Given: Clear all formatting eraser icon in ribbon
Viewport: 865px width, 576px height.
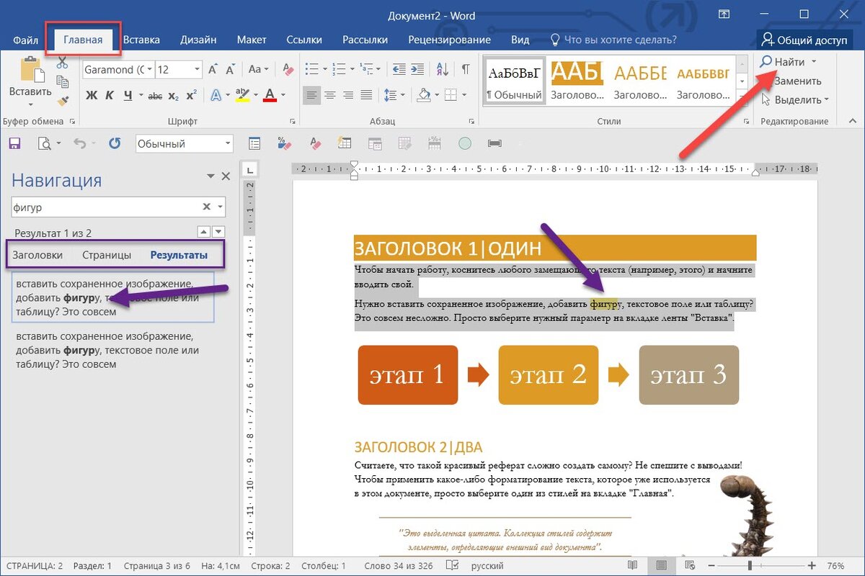Looking at the screenshot, I should [x=288, y=70].
